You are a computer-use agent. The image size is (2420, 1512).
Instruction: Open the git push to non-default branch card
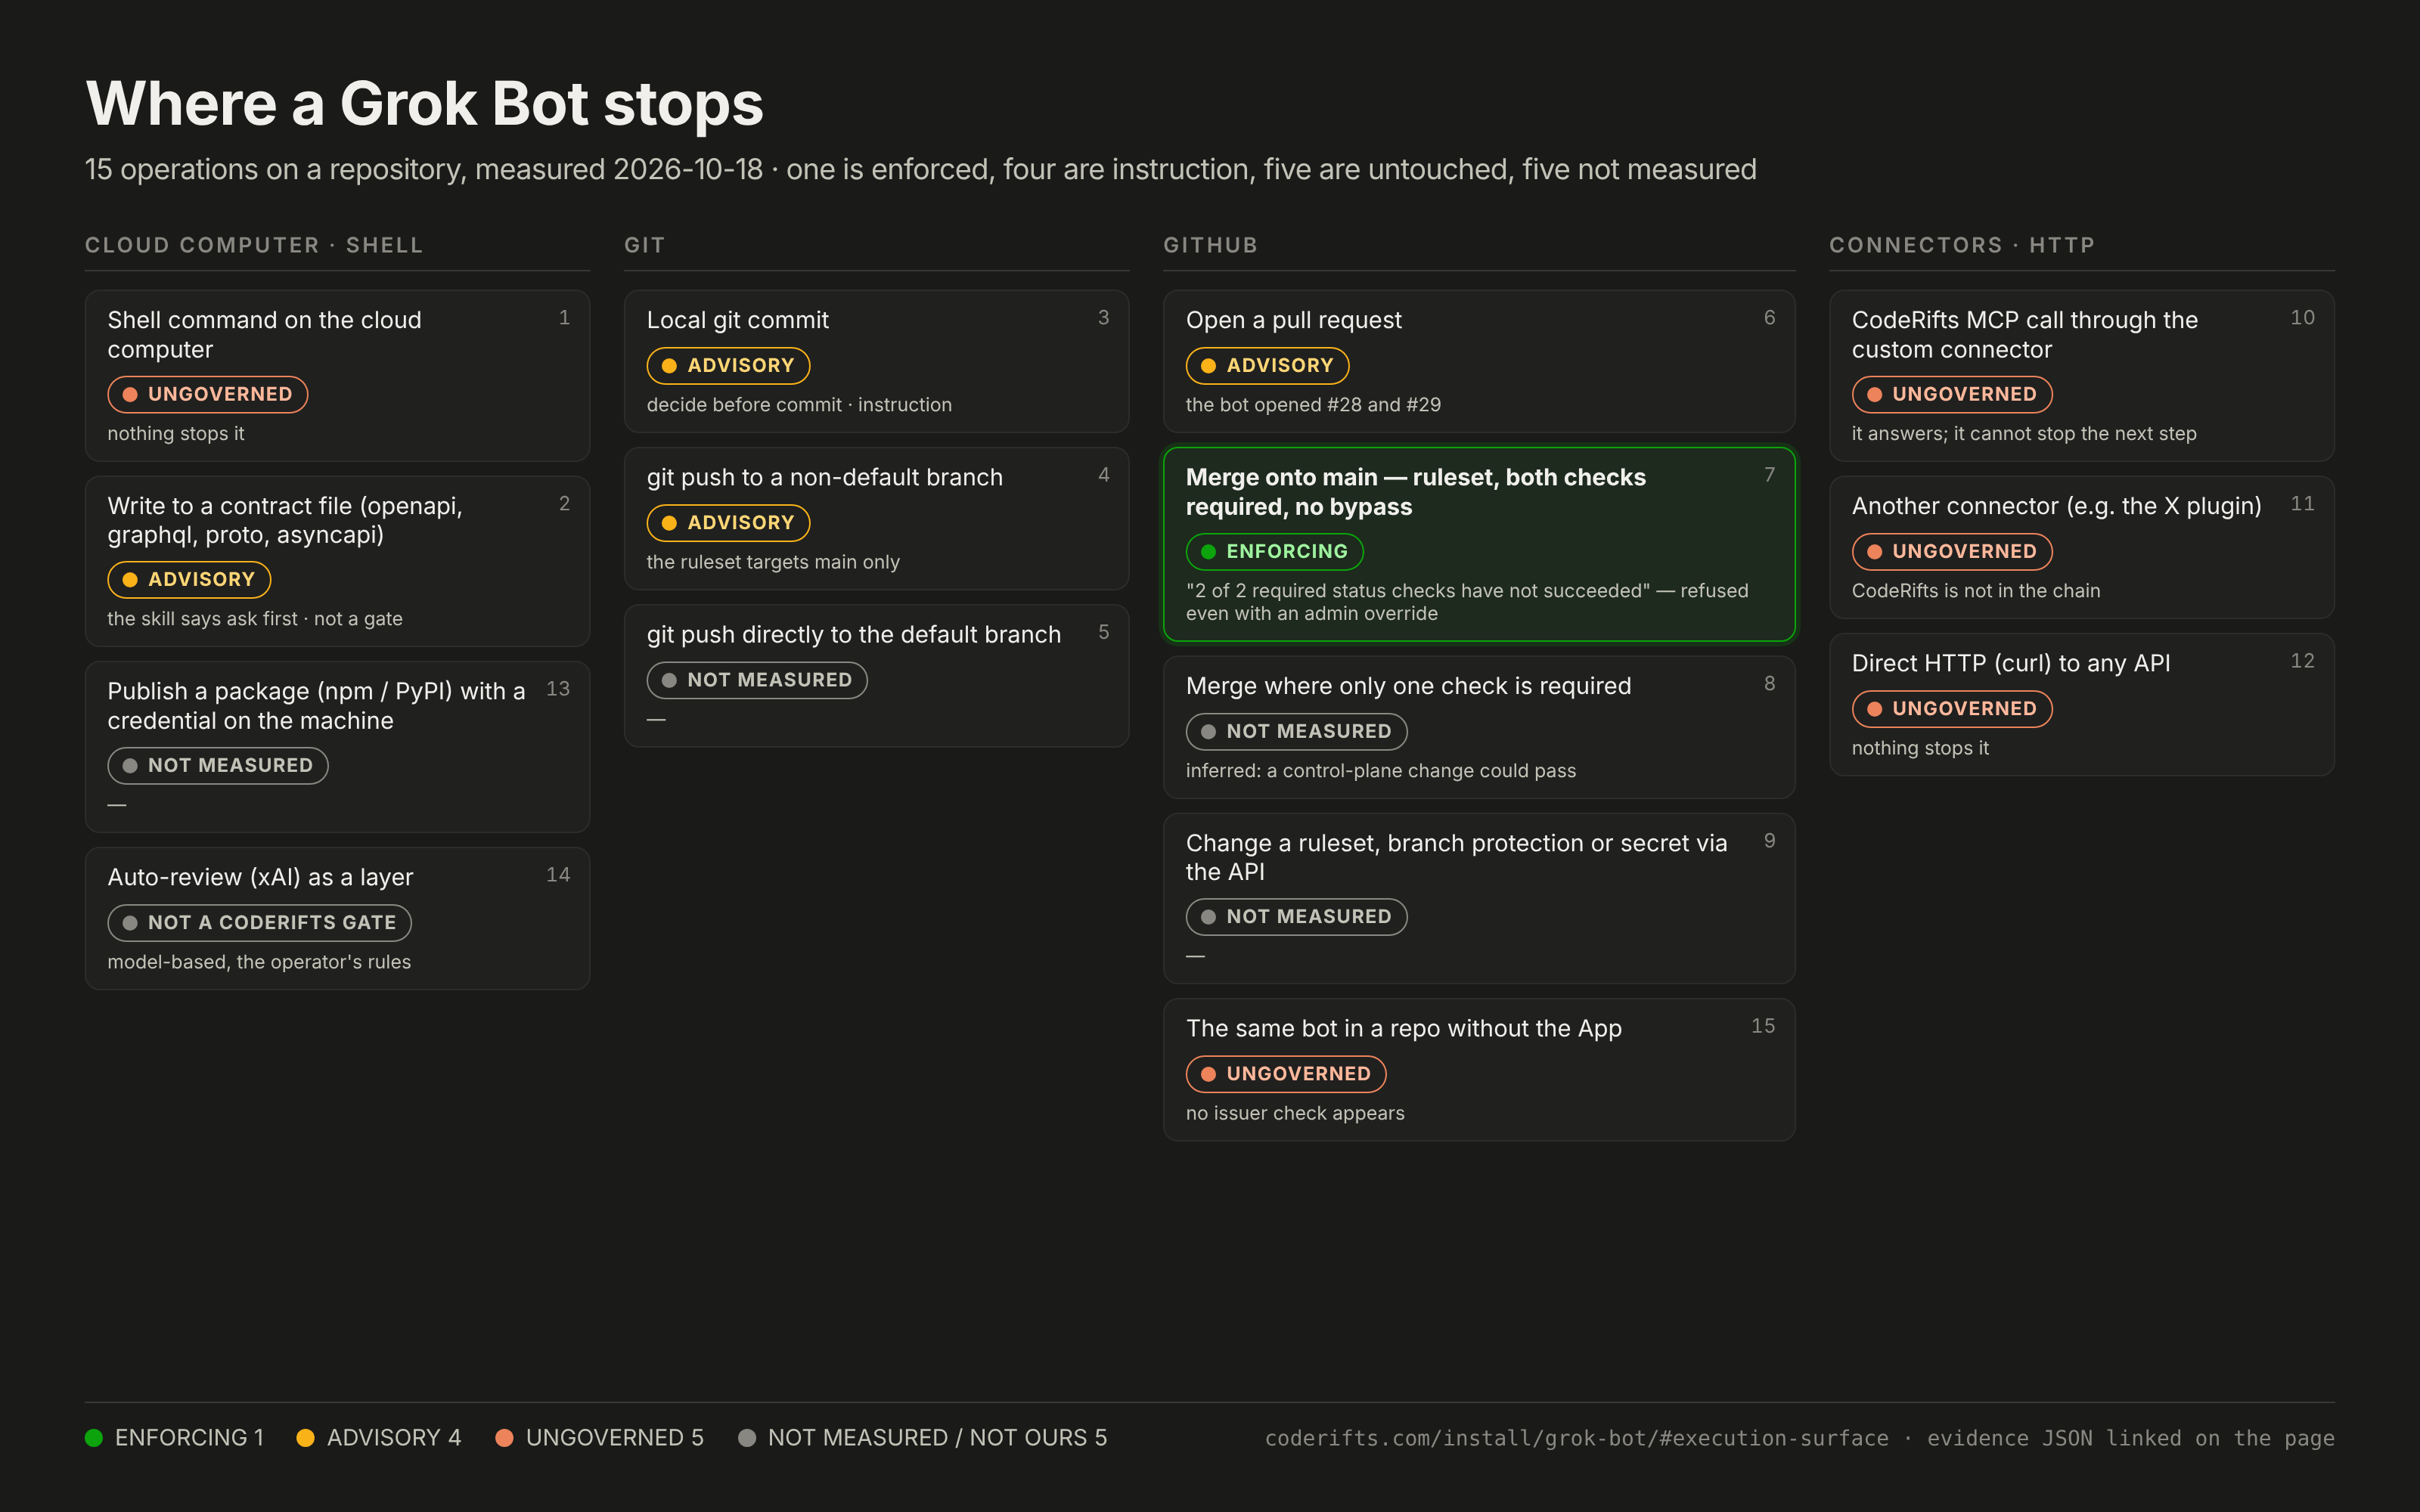coord(876,518)
